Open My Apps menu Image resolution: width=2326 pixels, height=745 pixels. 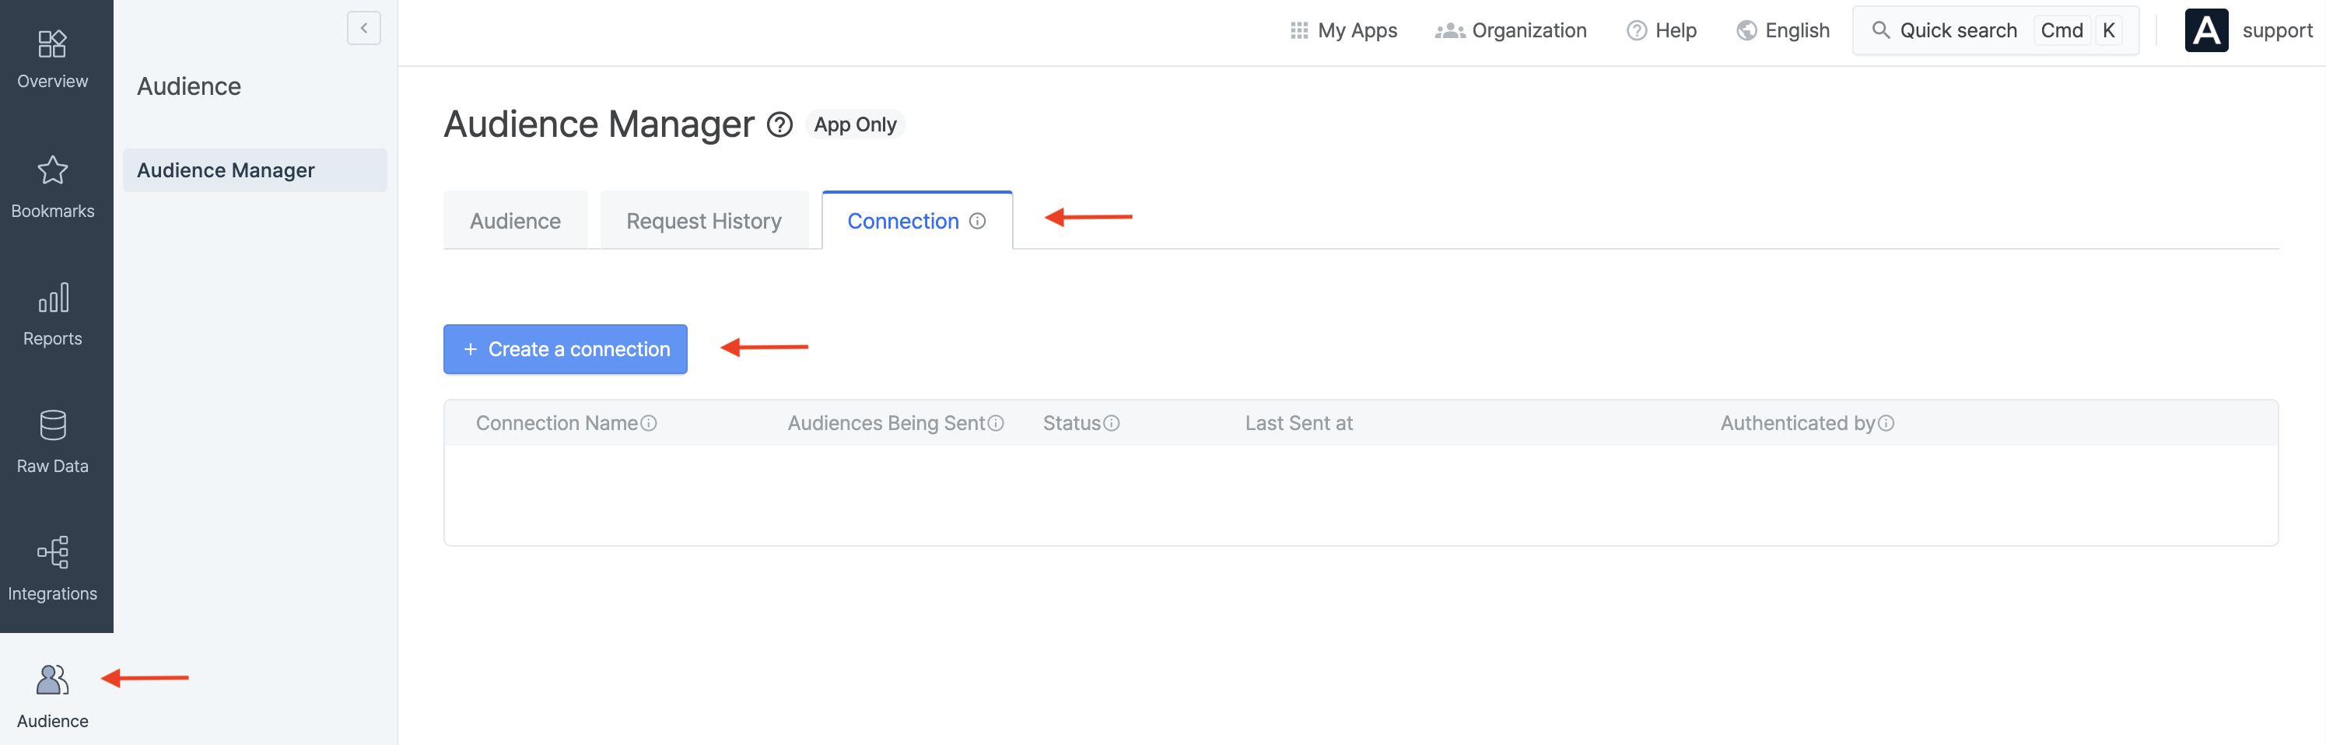pyautogui.click(x=1343, y=30)
